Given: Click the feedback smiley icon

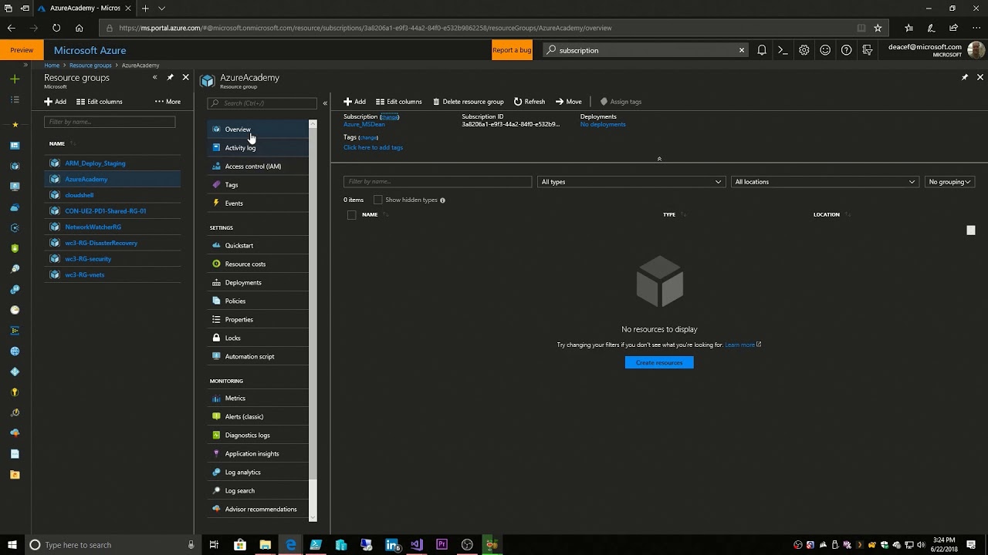Looking at the screenshot, I should tap(825, 50).
